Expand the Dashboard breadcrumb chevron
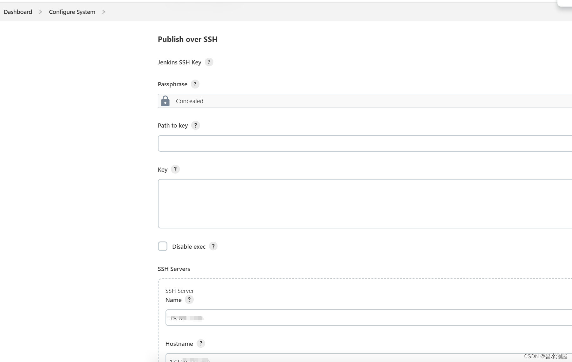The height and width of the screenshot is (362, 572). click(41, 12)
